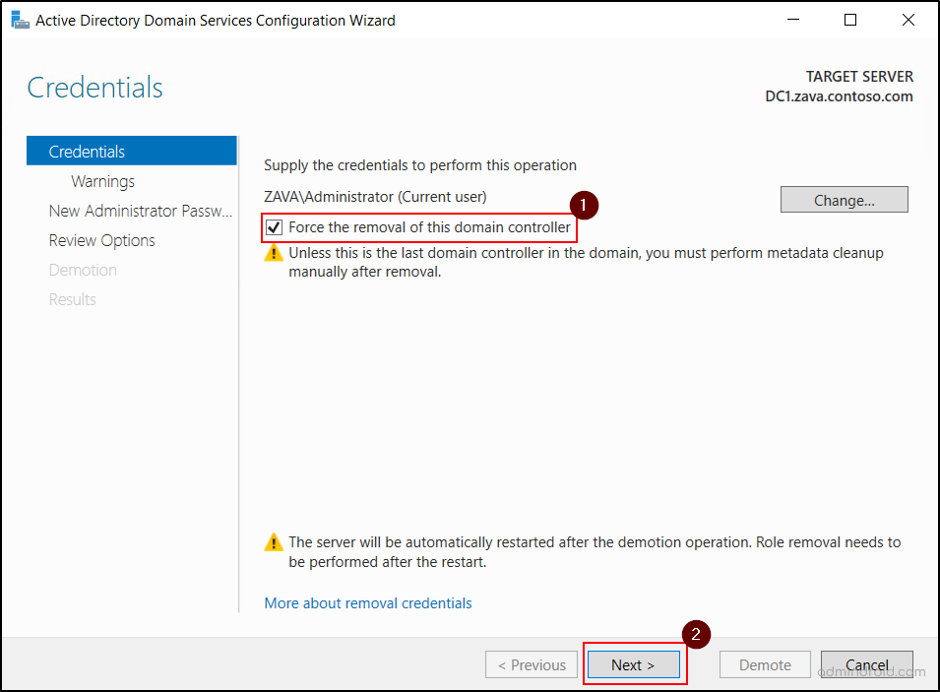
Task: Select the Warnings step in the sidebar
Action: pos(104,181)
